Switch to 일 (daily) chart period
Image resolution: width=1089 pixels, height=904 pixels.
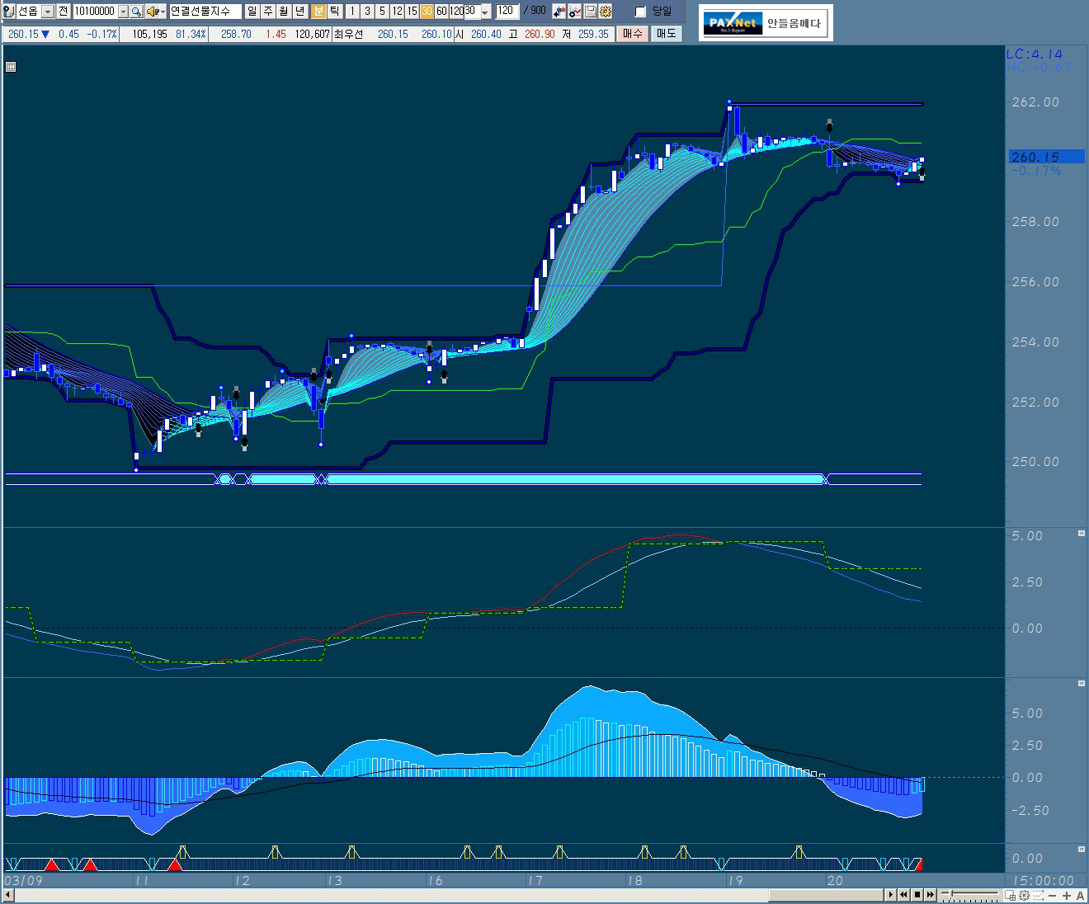point(252,12)
